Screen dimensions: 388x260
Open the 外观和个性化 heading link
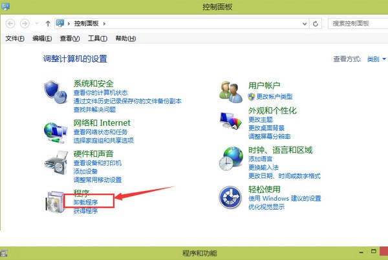tap(272, 110)
